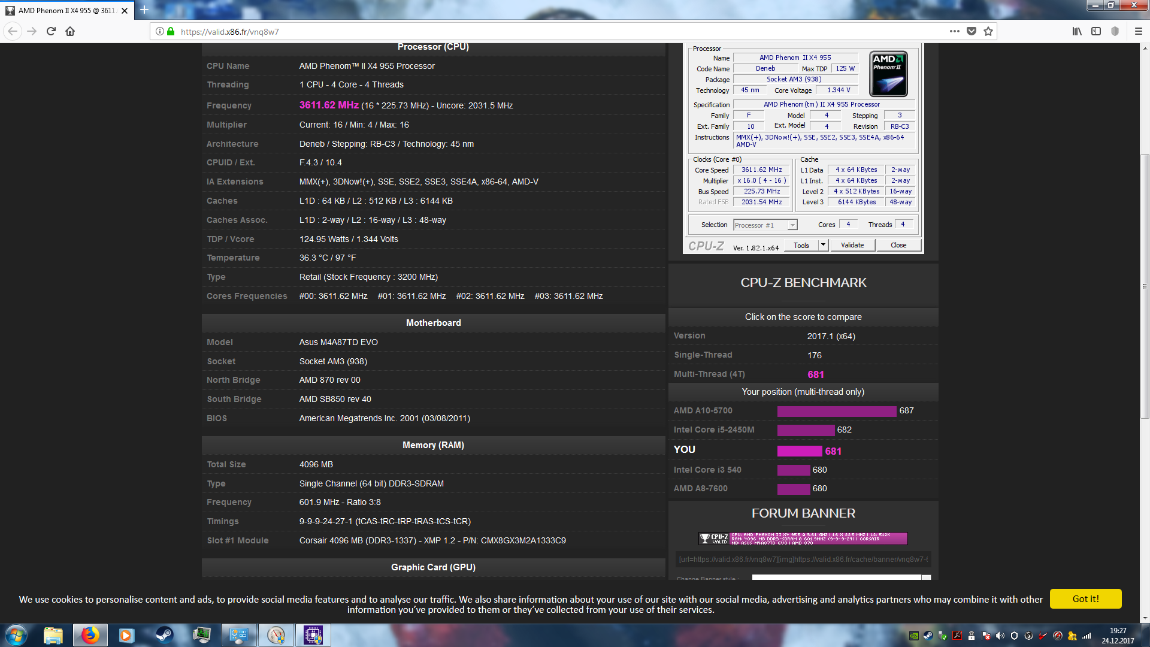Reload the current page
1150x647 pixels.
click(51, 31)
